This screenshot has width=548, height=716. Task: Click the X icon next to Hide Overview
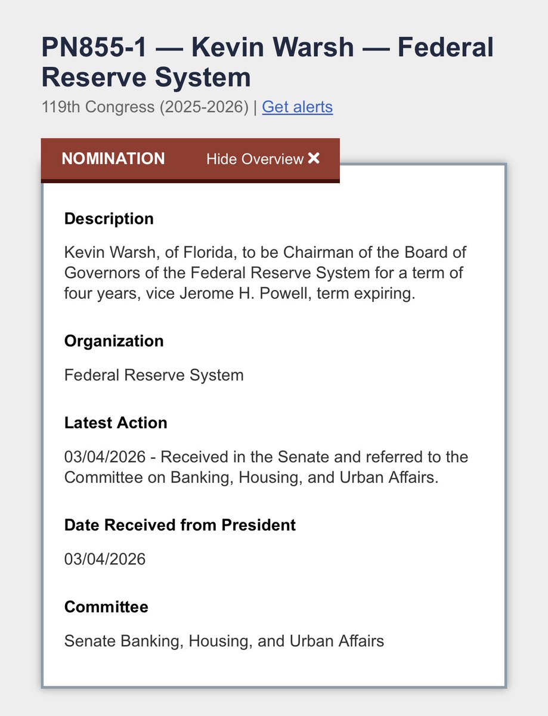coord(314,159)
